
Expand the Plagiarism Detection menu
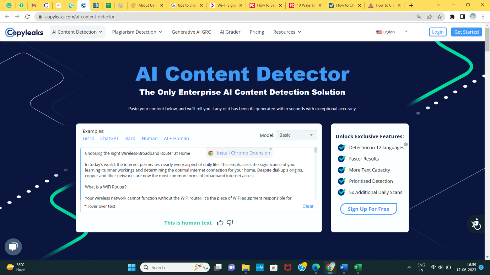tap(137, 32)
